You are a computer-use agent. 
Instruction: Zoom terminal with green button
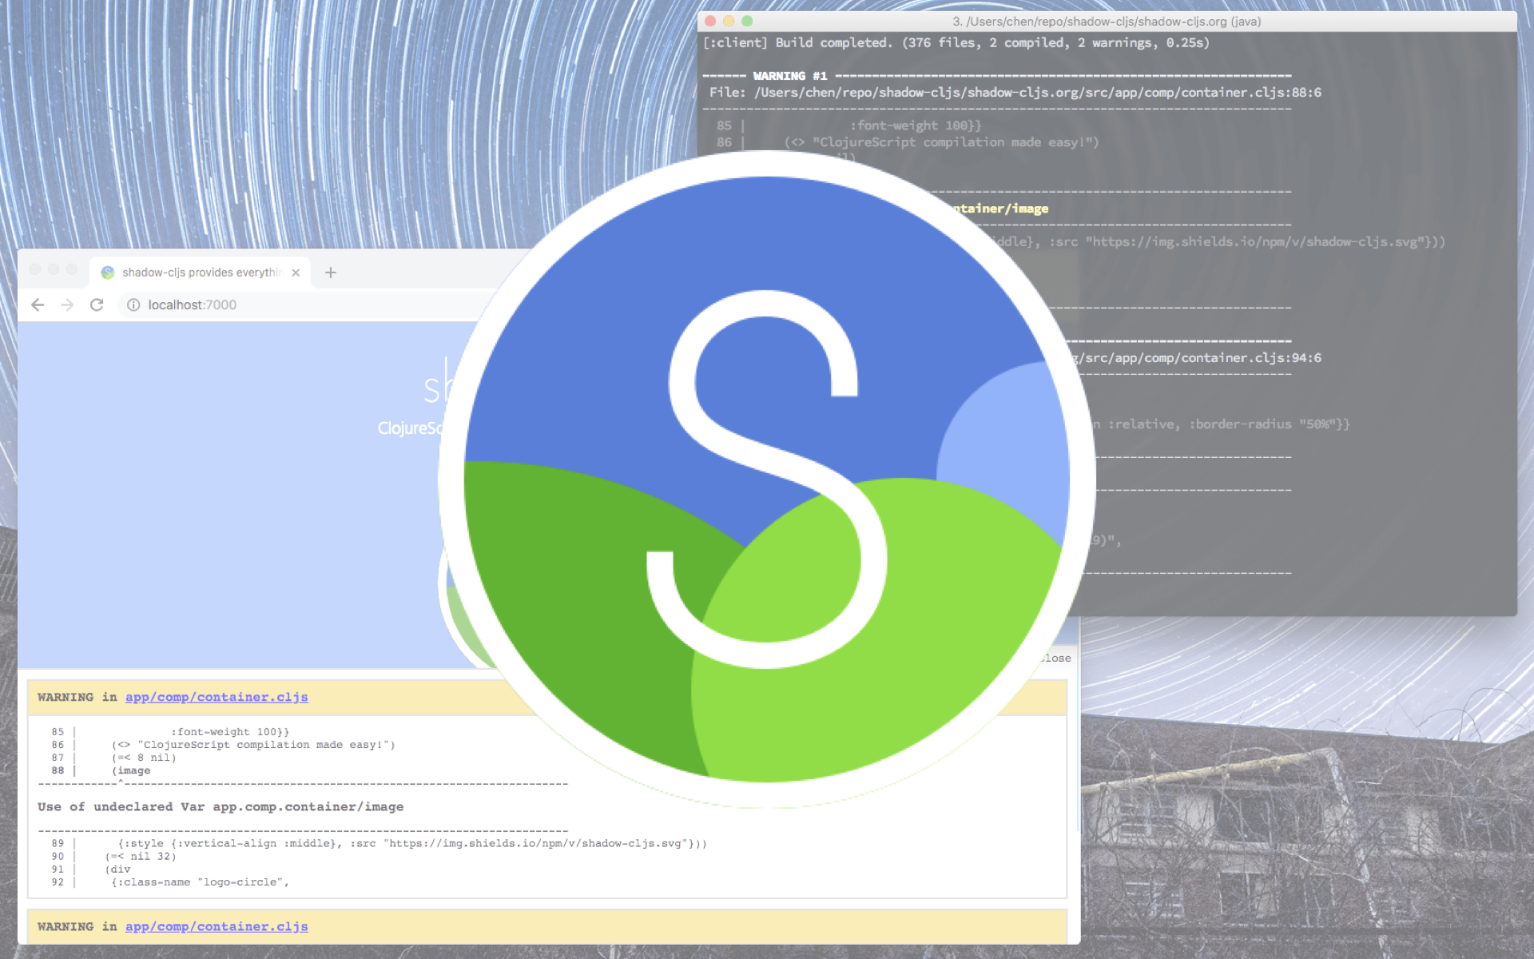(x=747, y=21)
